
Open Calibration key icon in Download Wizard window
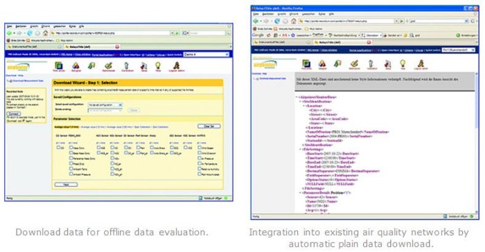pyautogui.click(x=127, y=66)
